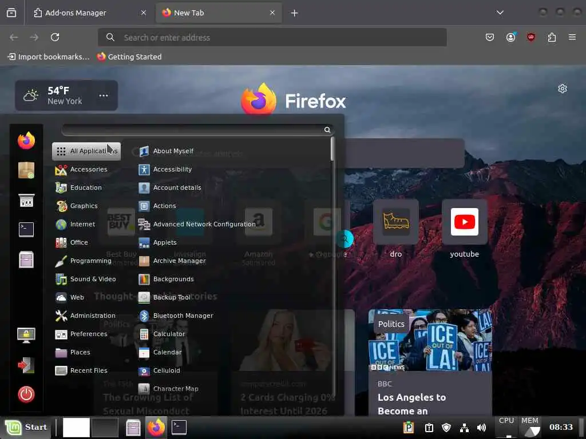The image size is (586, 439).
Task: Open network connections tray icon
Action: 464,428
